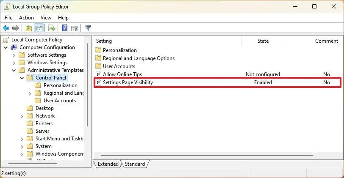Click the horizontal scrollbar of settings list
Image resolution: width=344 pixels, height=178 pixels.
[x=207, y=156]
